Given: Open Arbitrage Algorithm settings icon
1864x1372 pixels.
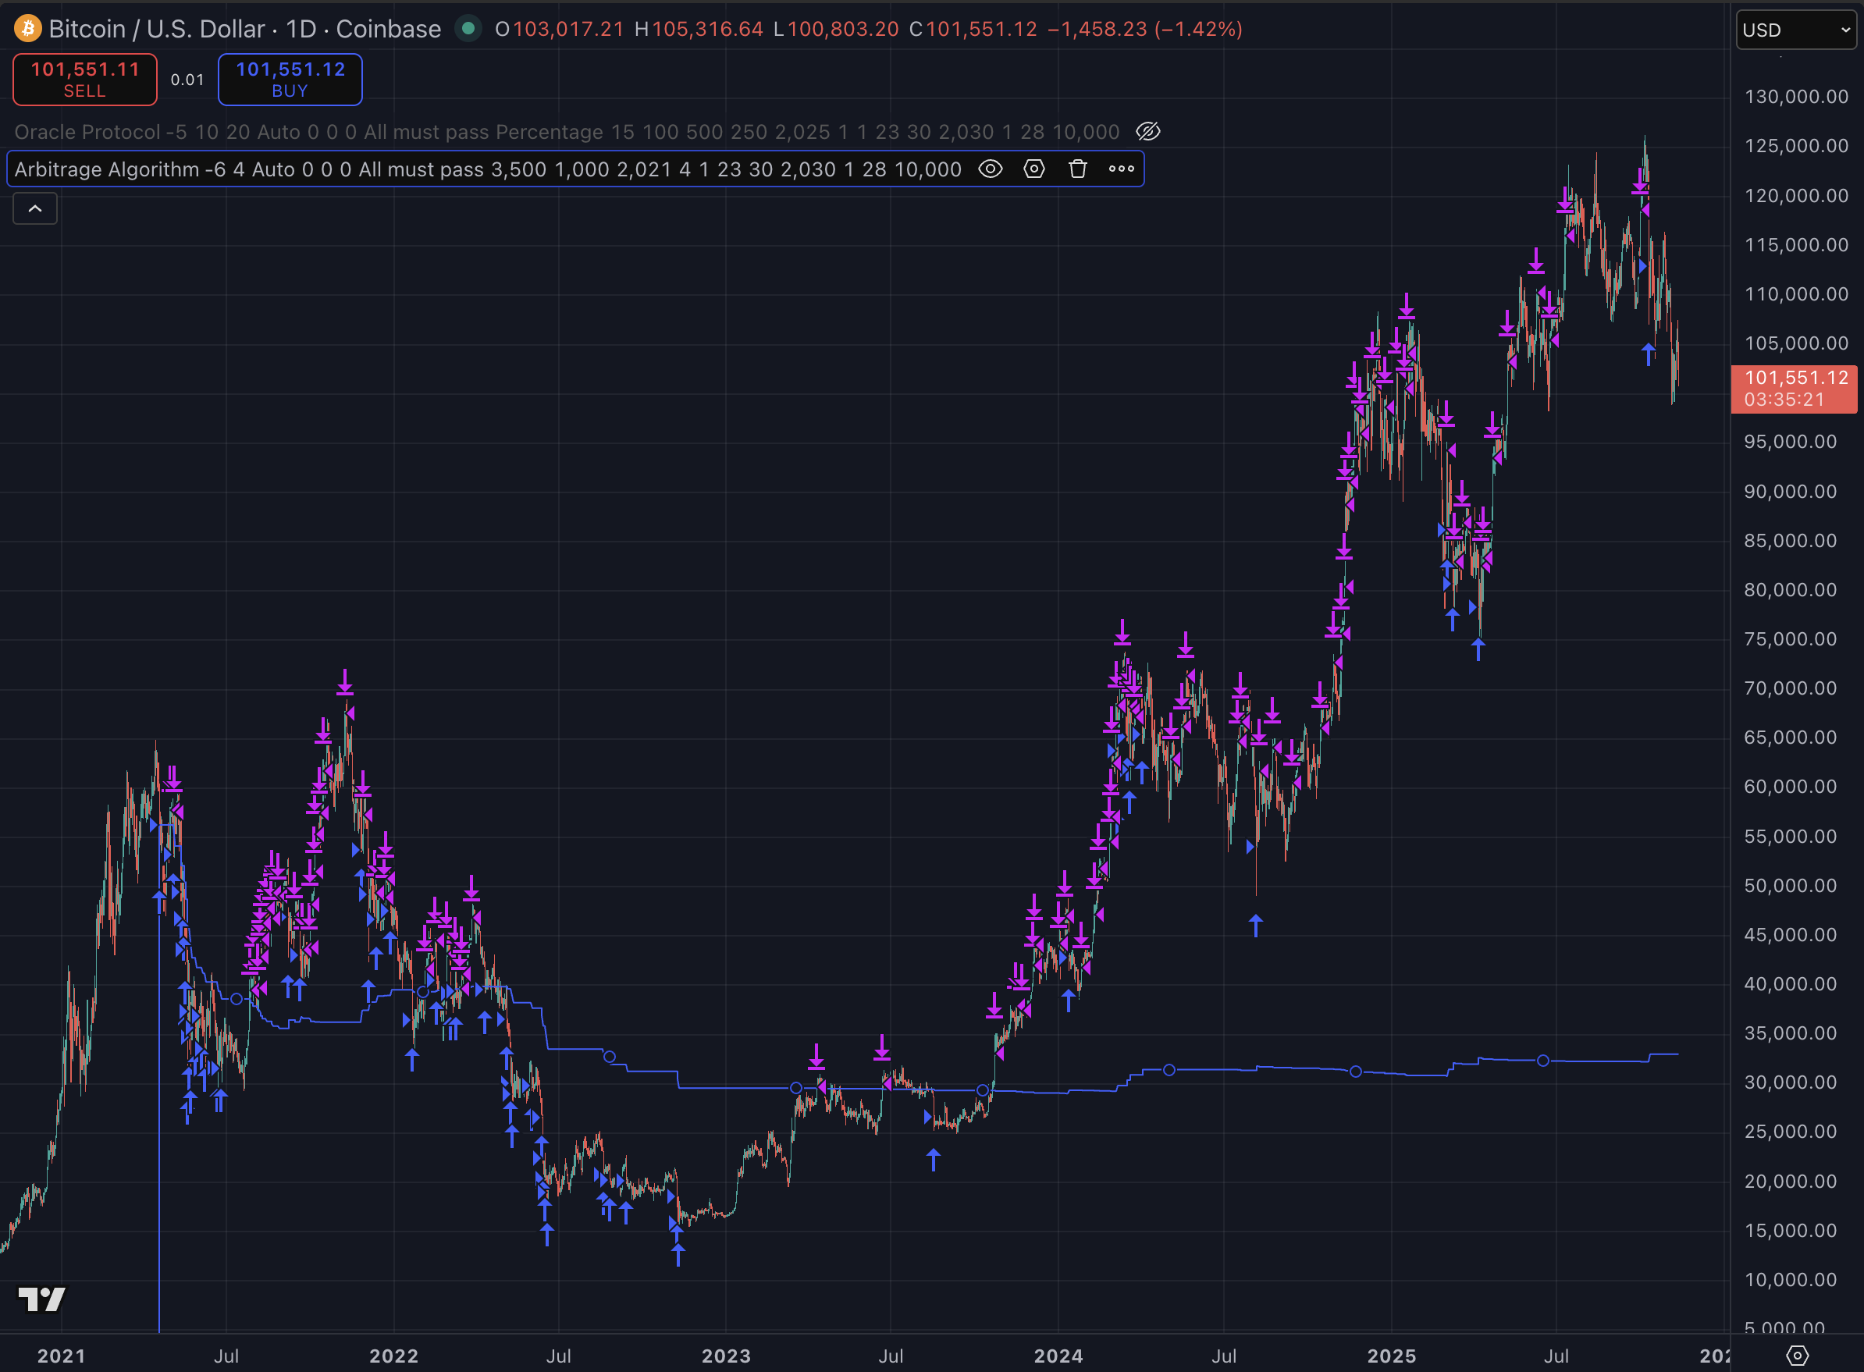Looking at the screenshot, I should (1034, 169).
